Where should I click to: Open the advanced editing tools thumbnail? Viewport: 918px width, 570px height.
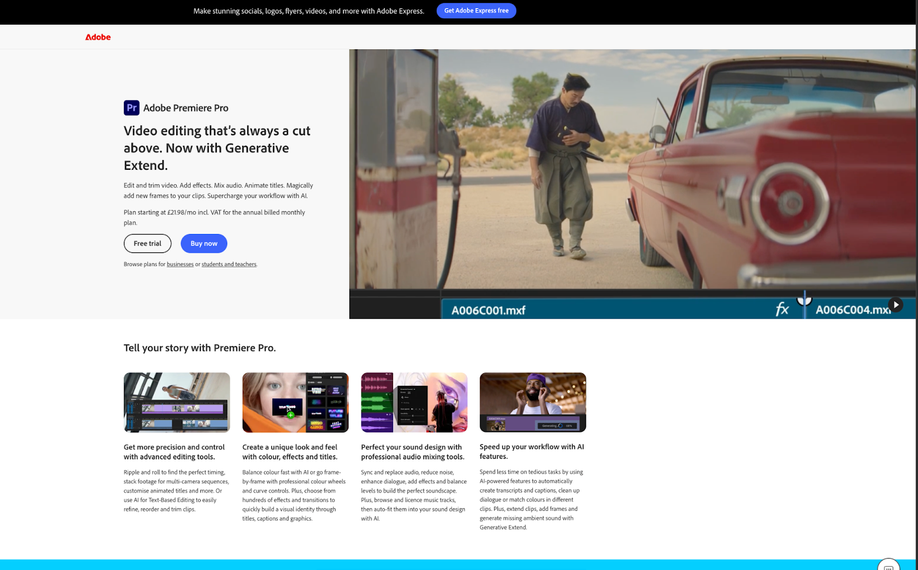pos(177,403)
